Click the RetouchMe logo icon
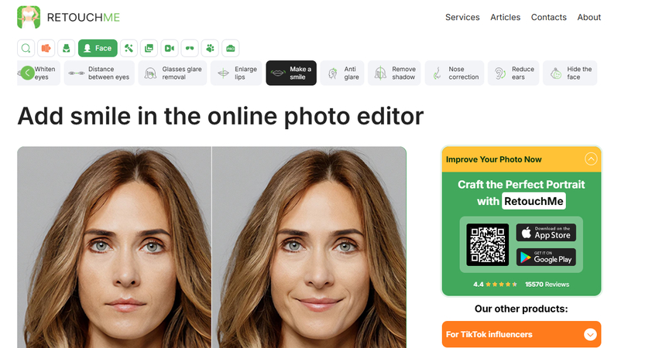This screenshot has height=348, width=645. coord(29,17)
